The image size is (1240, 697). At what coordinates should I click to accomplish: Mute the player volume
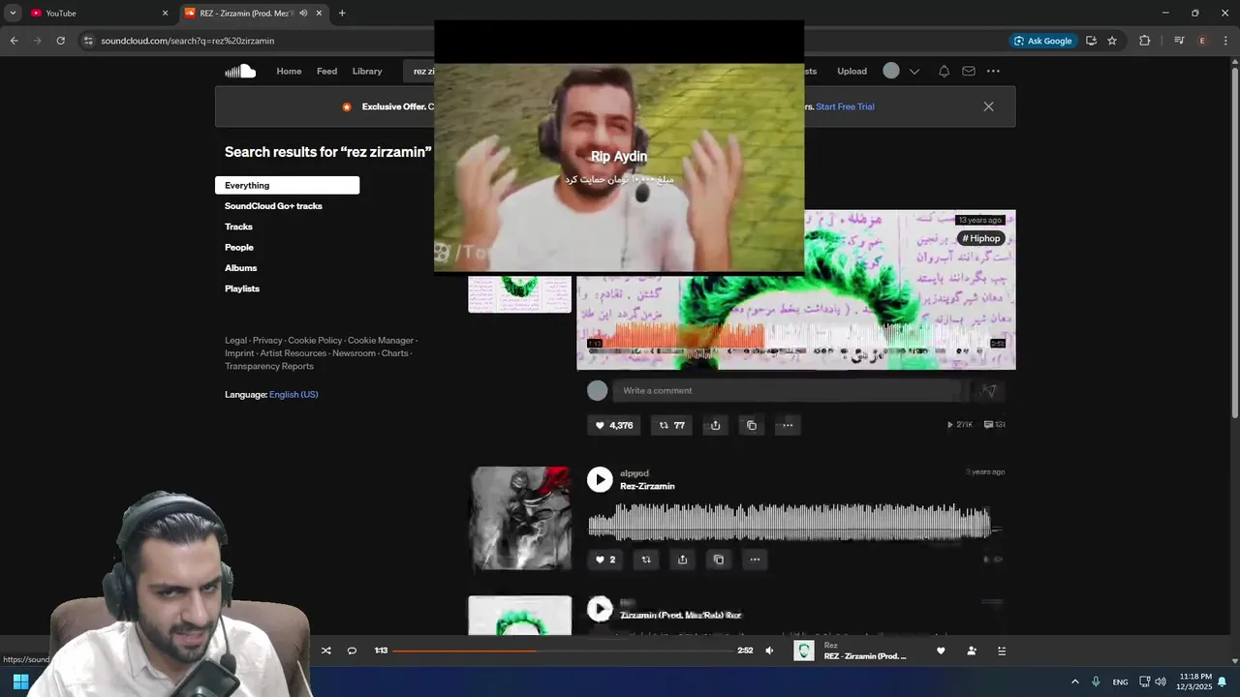tap(769, 651)
